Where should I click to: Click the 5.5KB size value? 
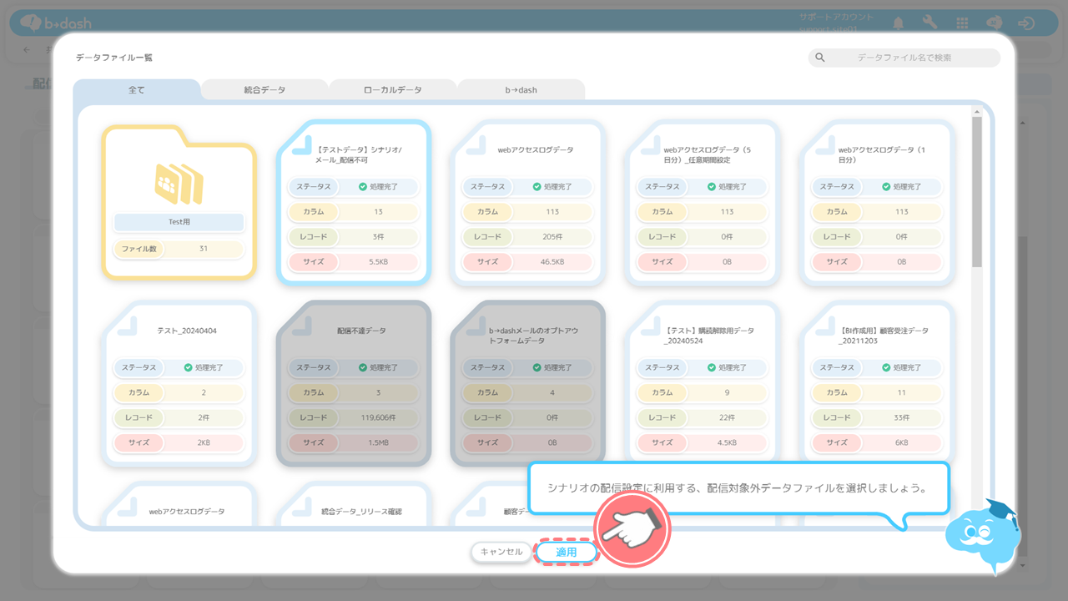[378, 262]
